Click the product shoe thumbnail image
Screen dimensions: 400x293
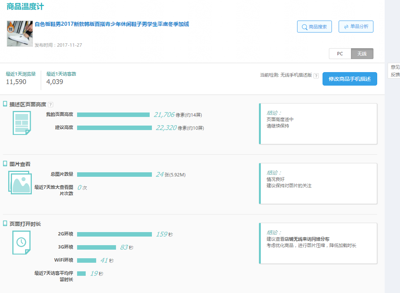pyautogui.click(x=19, y=34)
